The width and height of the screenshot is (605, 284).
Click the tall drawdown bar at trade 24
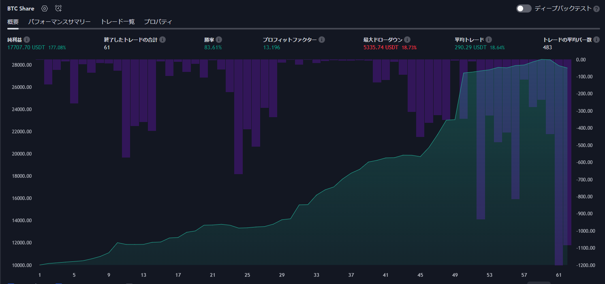(238, 117)
